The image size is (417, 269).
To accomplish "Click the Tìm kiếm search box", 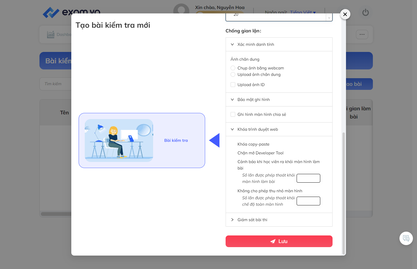I will point(56,84).
